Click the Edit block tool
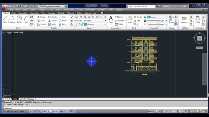This screenshot has width=209, height=117. 137,21
